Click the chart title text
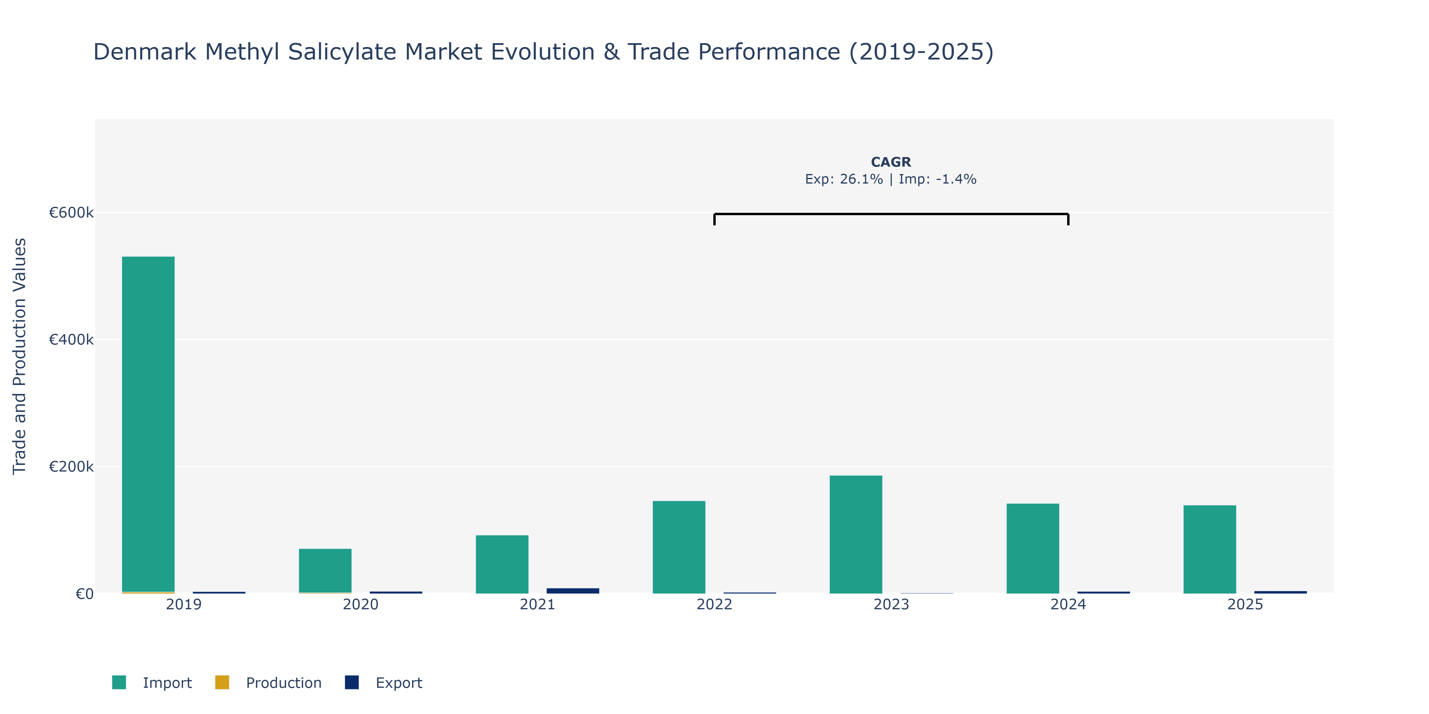Screen dimensions: 1429x714 [x=543, y=51]
